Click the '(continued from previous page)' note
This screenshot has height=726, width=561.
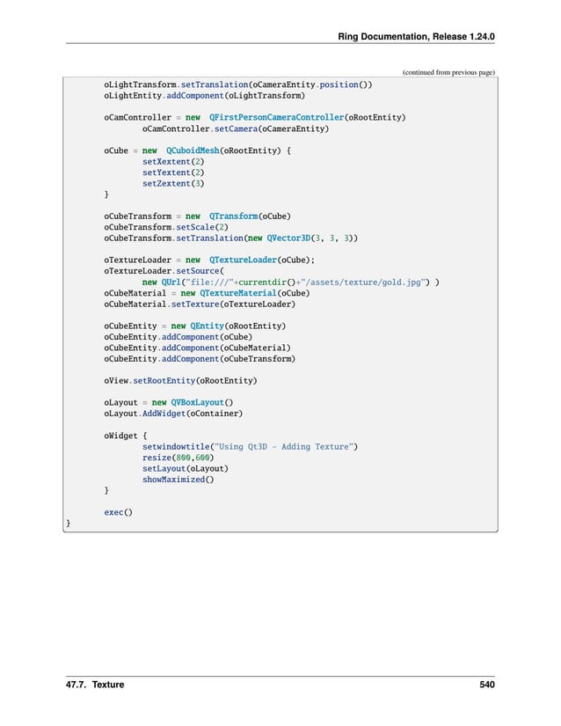tap(448, 72)
